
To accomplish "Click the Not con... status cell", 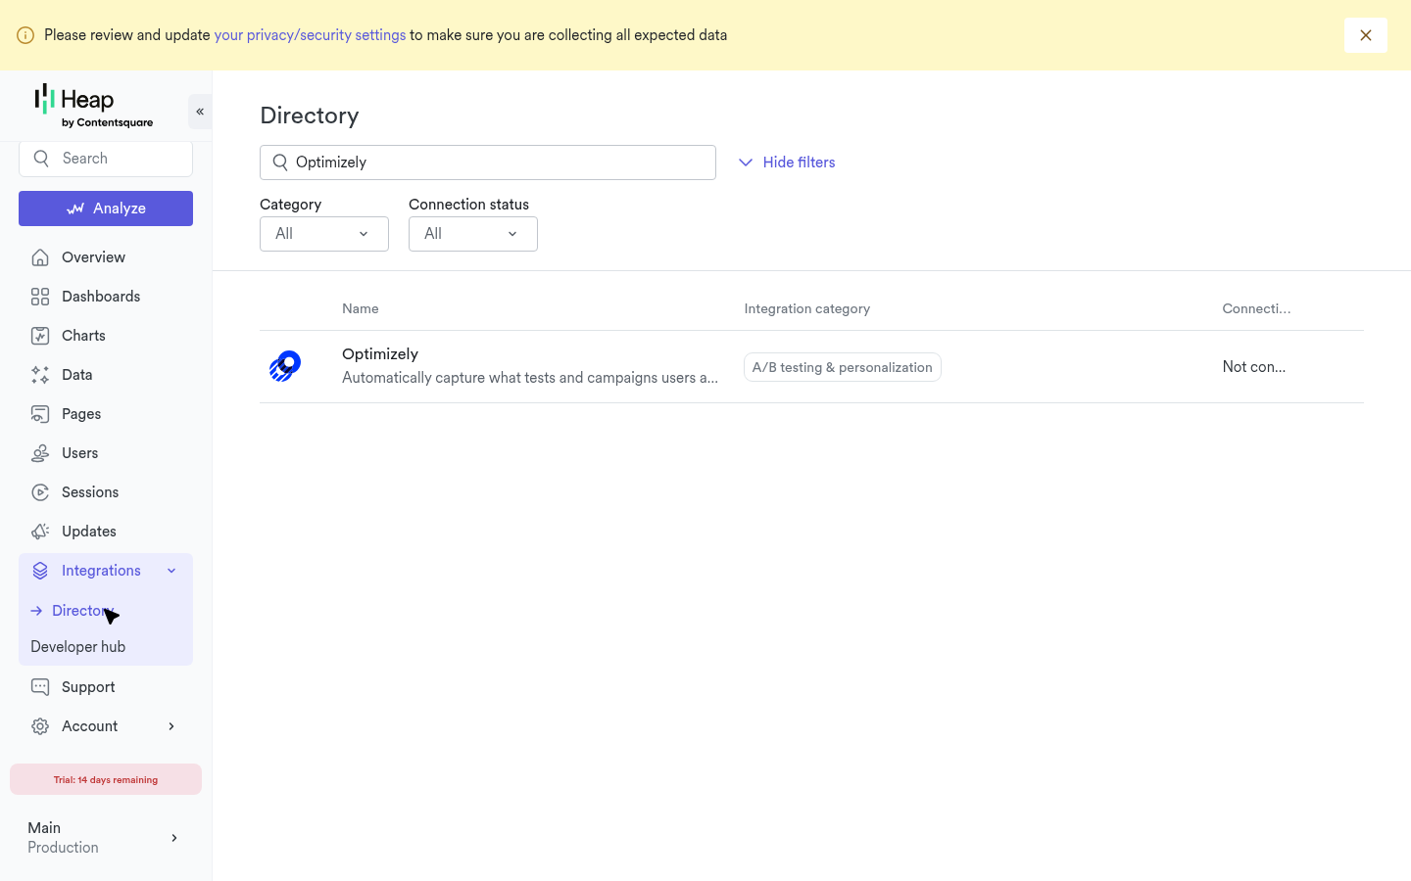I will click(1254, 367).
